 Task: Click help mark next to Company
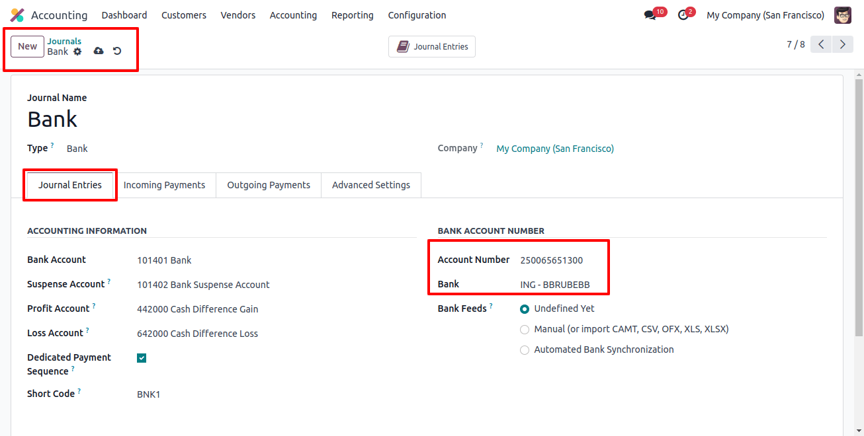coord(482,145)
